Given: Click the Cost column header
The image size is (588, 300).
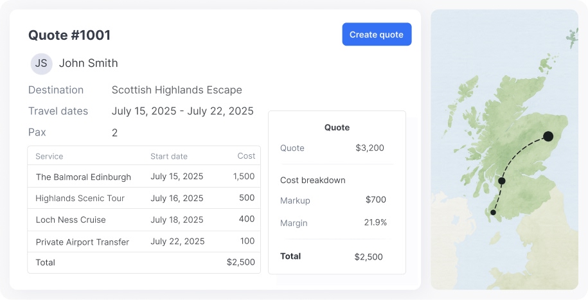Looking at the screenshot, I should click(246, 156).
